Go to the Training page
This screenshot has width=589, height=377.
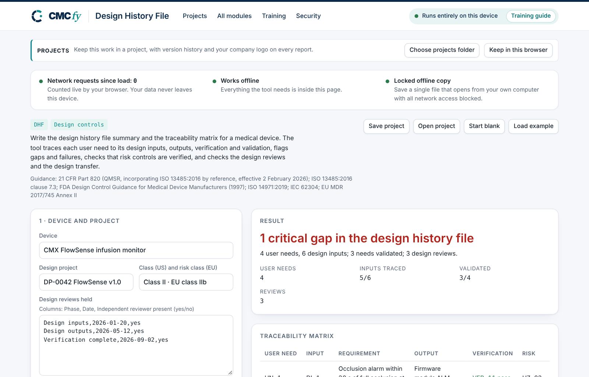pos(274,16)
